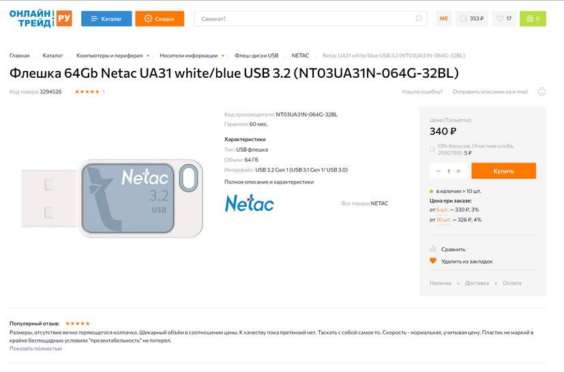Click the orange bookmark heart icon

[x=432, y=261]
